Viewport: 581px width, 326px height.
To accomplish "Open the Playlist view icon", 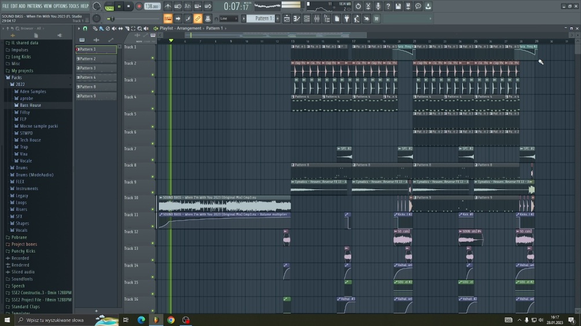I will [x=287, y=18].
